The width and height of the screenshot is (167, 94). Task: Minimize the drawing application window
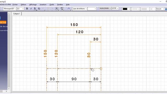[160, 2]
